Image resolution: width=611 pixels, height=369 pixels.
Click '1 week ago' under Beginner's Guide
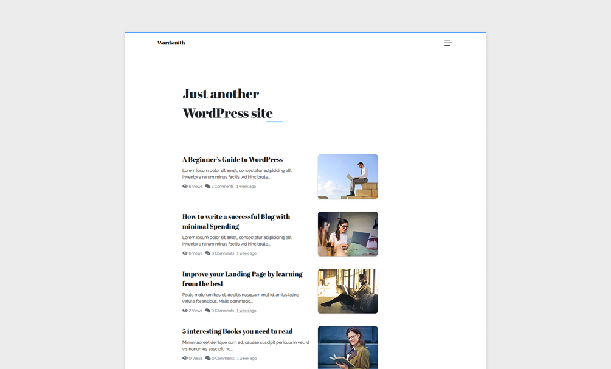coord(246,186)
